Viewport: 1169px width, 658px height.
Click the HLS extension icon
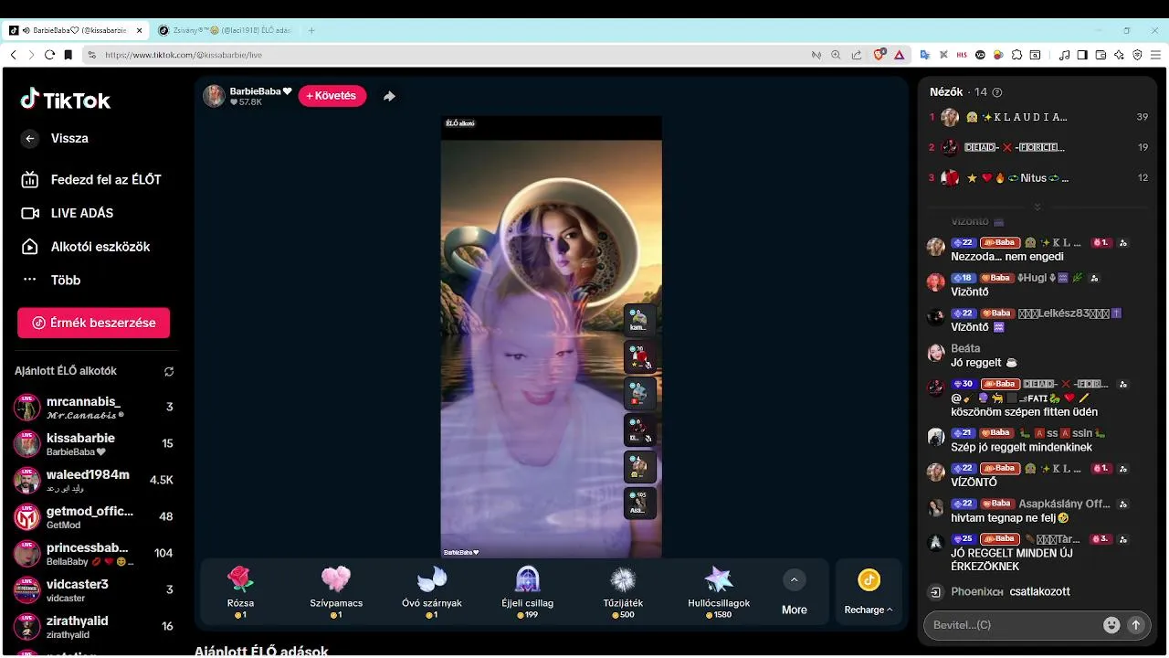point(962,55)
